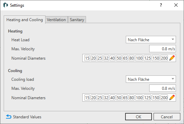Select diameter 200 in Cooling list
Viewport: 184px width, 124px height.
(164, 98)
